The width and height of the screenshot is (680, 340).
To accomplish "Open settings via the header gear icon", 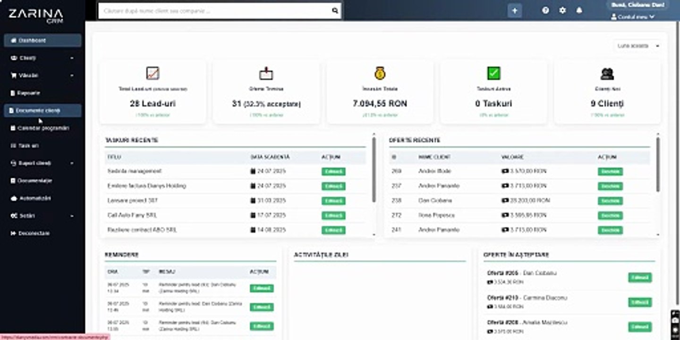I will pyautogui.click(x=562, y=10).
